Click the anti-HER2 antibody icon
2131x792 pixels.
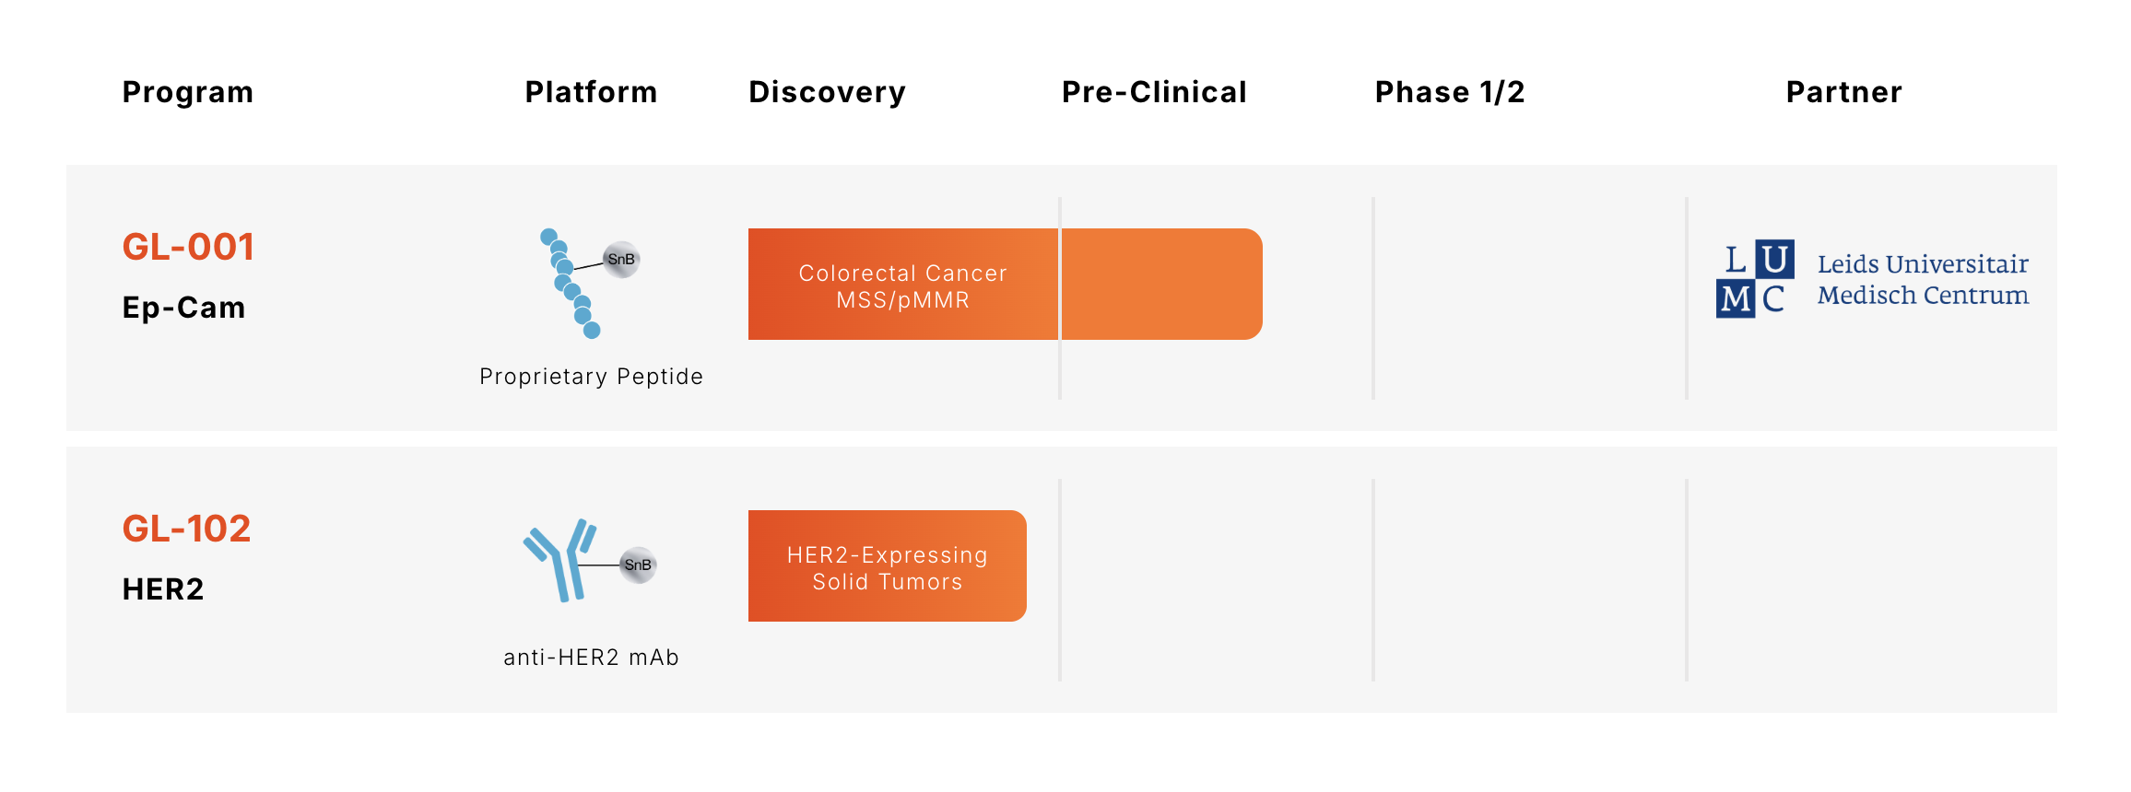pos(560,560)
